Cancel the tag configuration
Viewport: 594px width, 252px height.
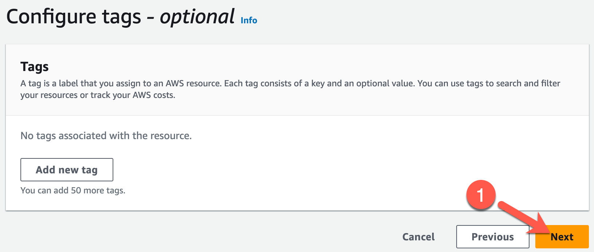(x=418, y=237)
